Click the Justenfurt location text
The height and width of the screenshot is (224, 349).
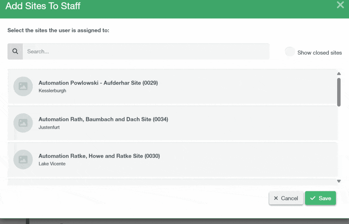pos(49,127)
